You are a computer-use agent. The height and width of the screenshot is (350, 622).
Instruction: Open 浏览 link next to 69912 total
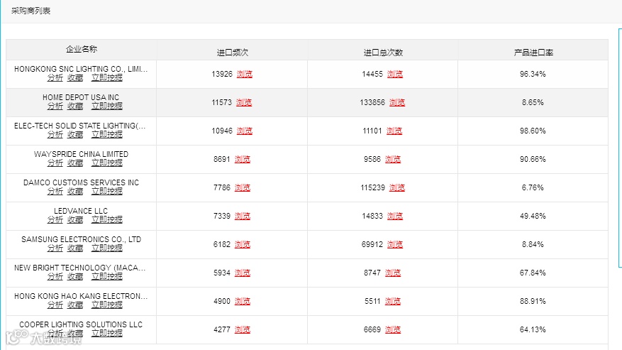394,244
